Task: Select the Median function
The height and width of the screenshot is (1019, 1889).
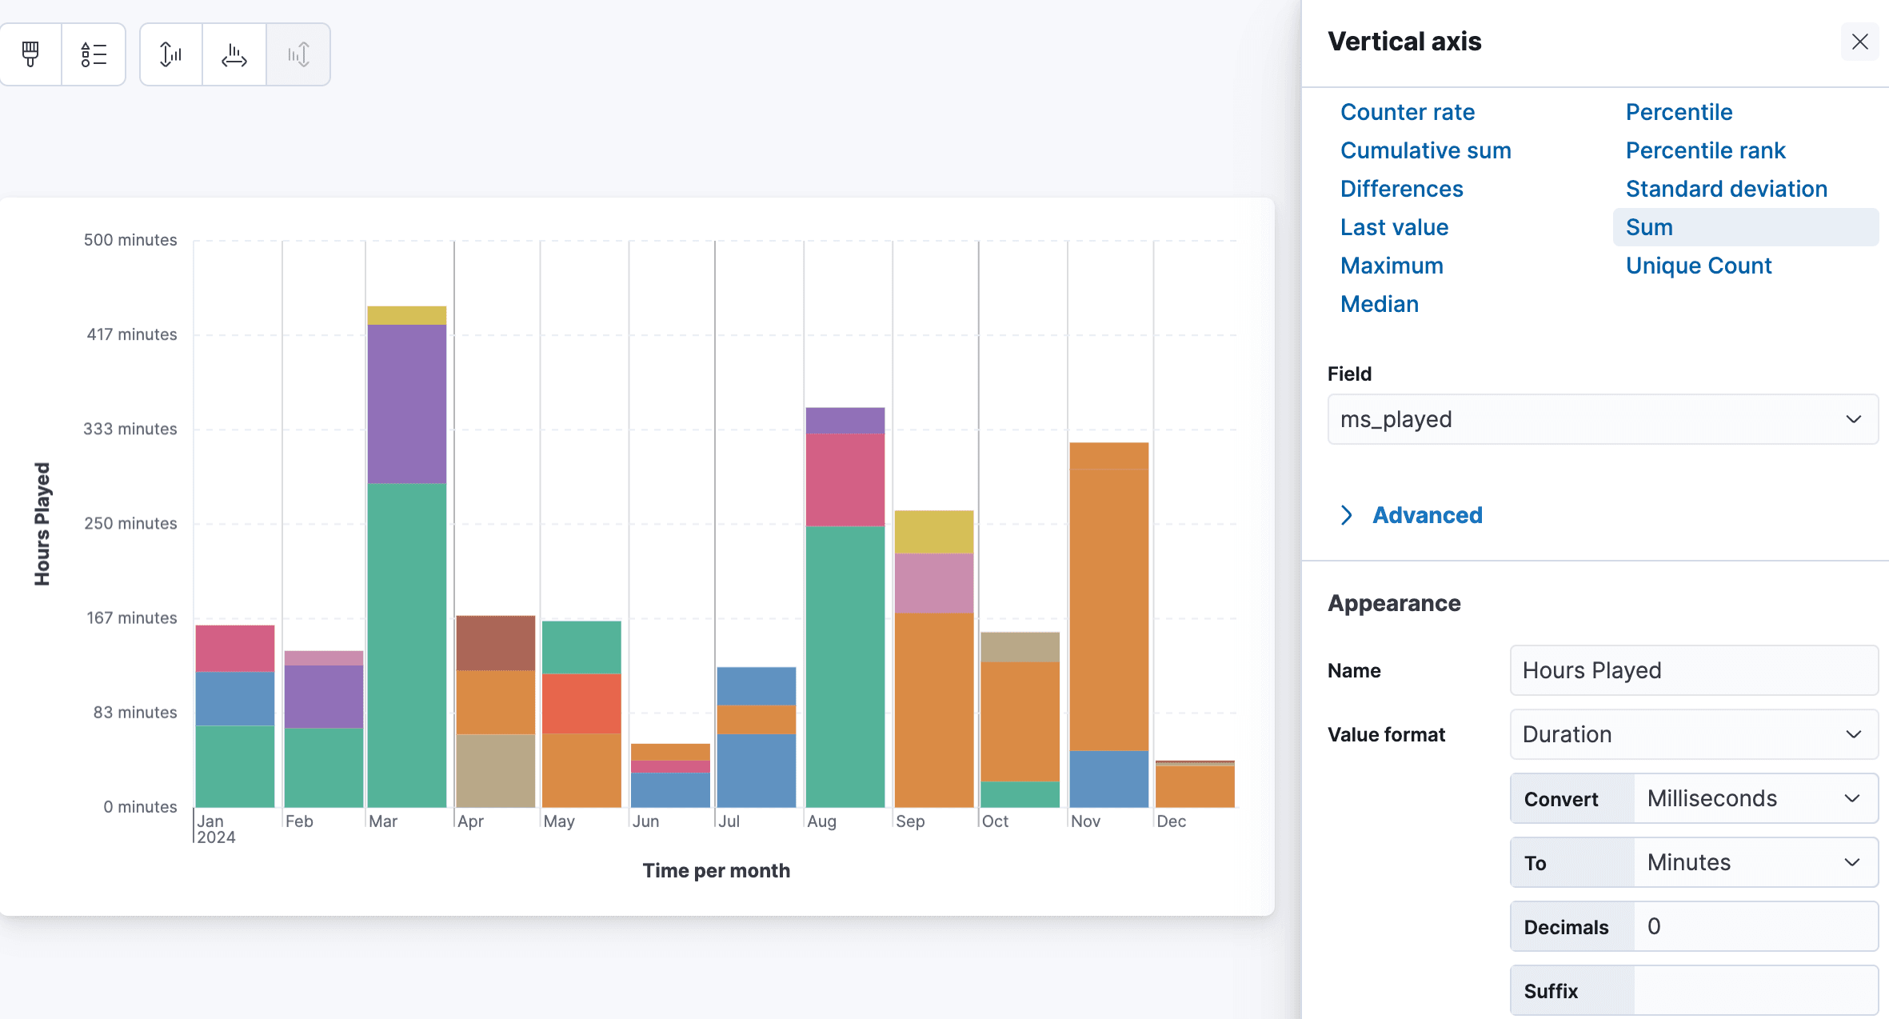Action: pos(1380,304)
